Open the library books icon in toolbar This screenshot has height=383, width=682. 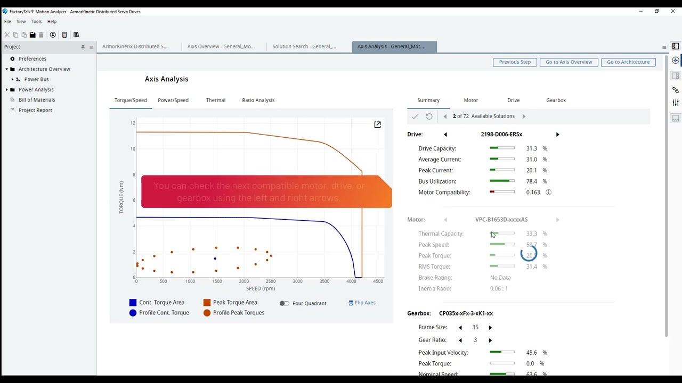pos(76,35)
